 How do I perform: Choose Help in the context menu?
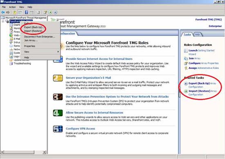[x=40, y=57]
